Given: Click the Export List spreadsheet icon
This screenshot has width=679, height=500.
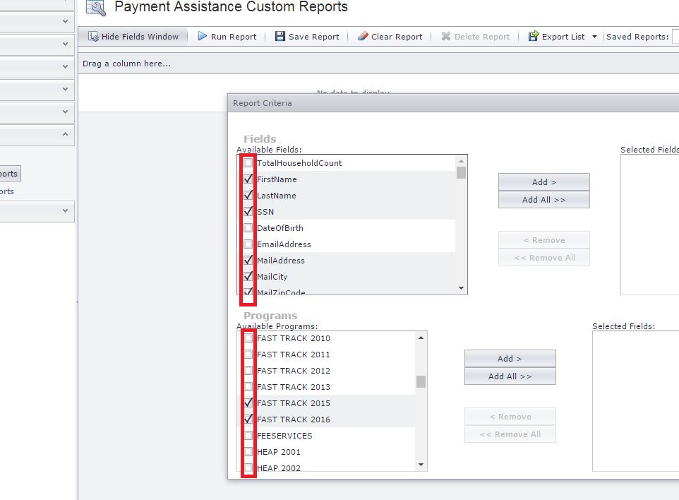Looking at the screenshot, I should (x=534, y=35).
